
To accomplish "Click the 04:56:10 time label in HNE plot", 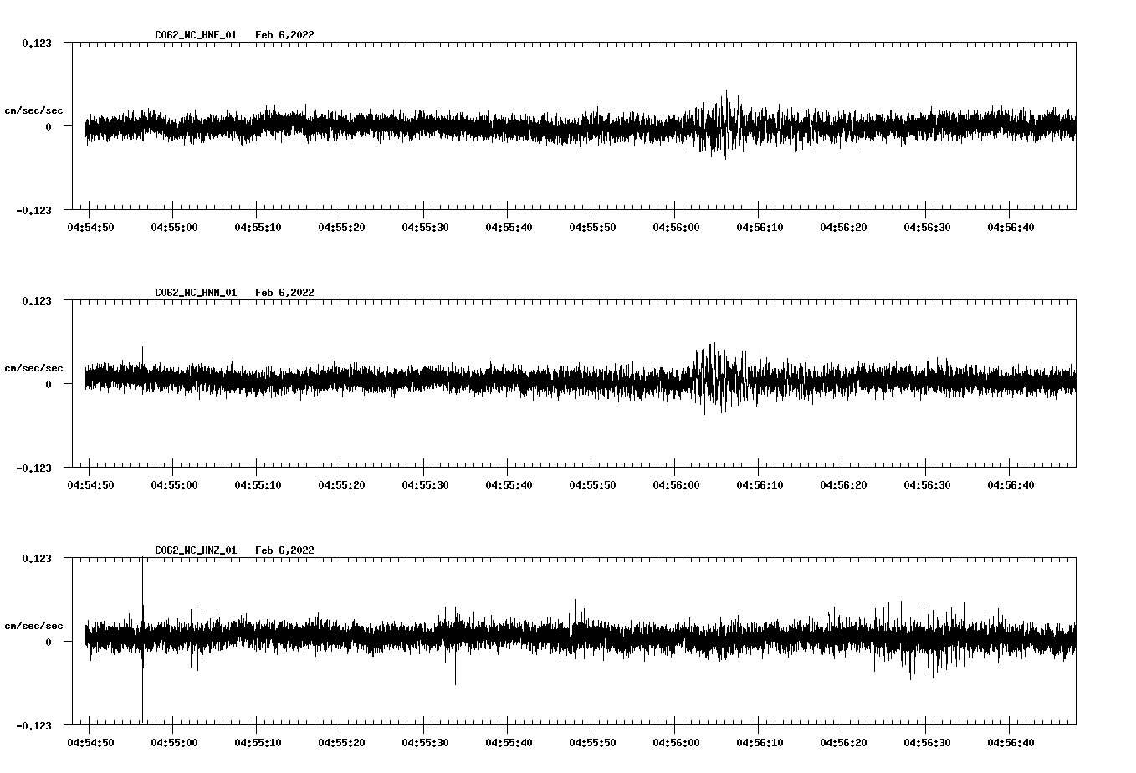I will point(760,227).
